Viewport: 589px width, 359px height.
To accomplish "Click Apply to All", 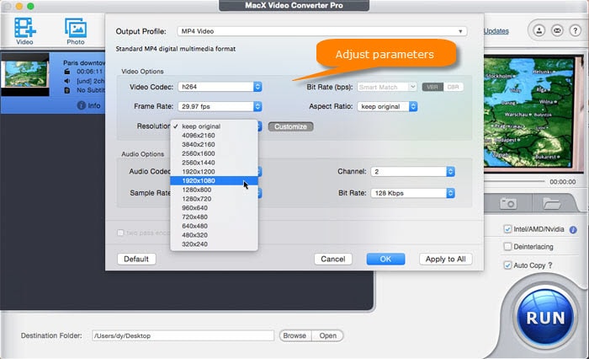I will (x=445, y=259).
